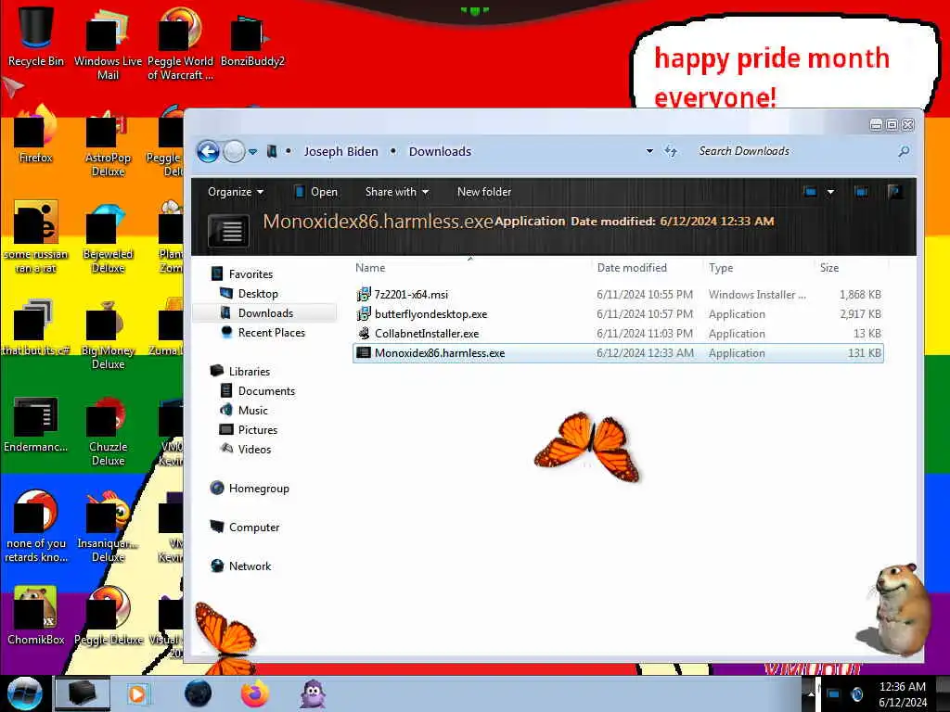This screenshot has width=950, height=712.
Task: Click the search magnifier icon
Action: [904, 151]
